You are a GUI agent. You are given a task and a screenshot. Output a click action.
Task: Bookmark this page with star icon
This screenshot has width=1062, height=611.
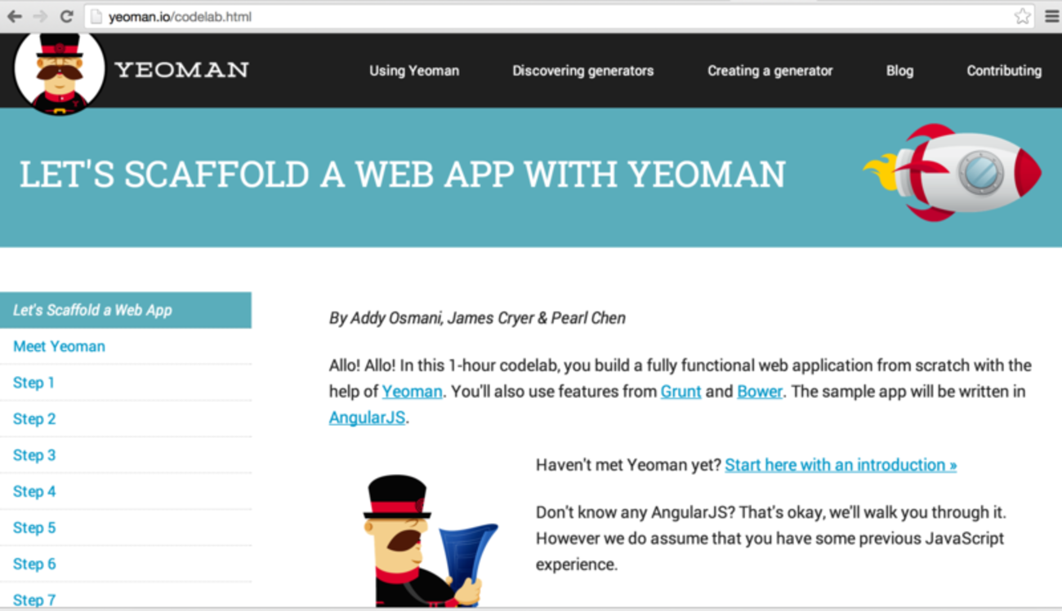(1022, 16)
